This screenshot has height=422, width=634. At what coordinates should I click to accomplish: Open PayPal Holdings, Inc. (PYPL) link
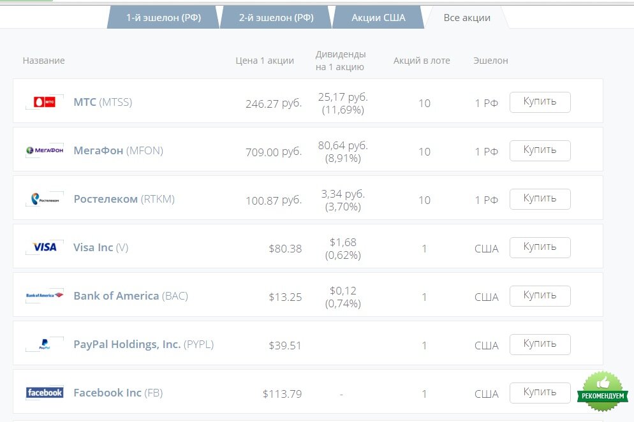pyautogui.click(x=144, y=344)
